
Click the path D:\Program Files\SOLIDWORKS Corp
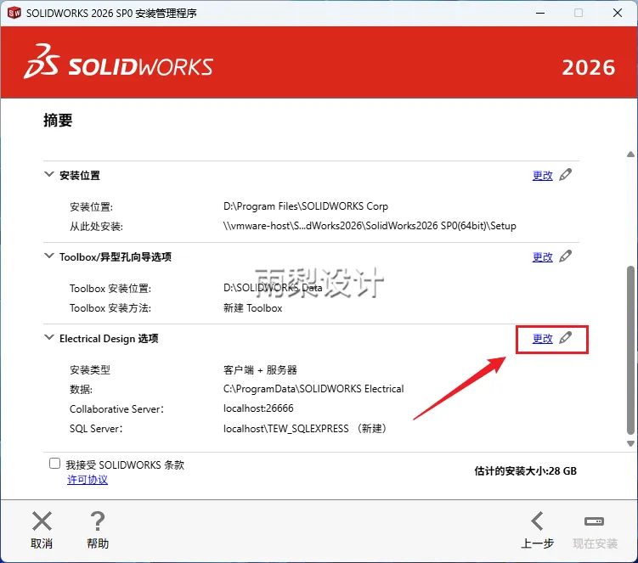point(306,206)
